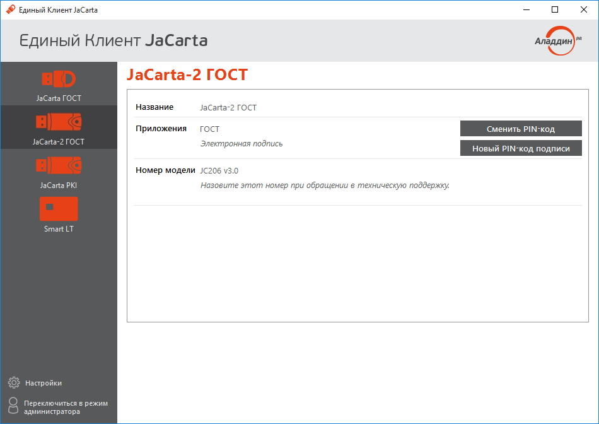599x424 pixels.
Task: Close the JaCarta client window
Action: coord(584,9)
